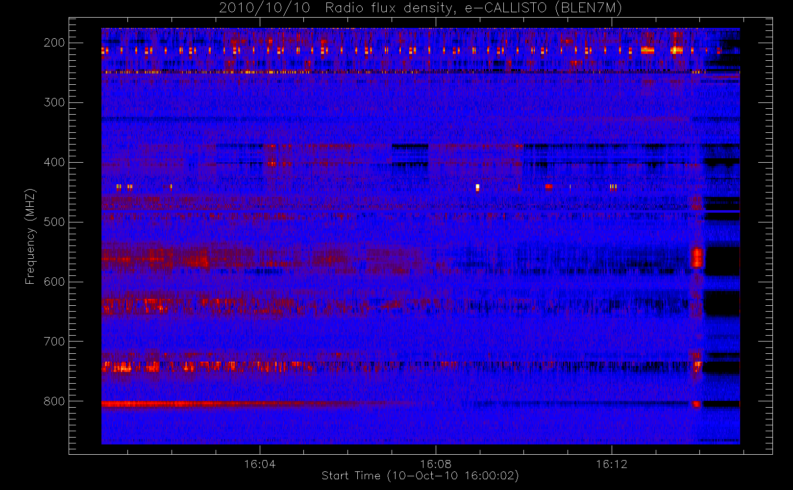Viewport: 793px width, 490px height.
Task: Click the bright red burst near 560 MHz
Action: pyautogui.click(x=696, y=257)
